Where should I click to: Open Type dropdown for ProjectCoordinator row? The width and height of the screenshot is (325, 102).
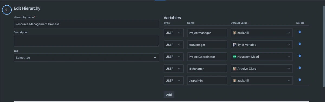(174, 57)
